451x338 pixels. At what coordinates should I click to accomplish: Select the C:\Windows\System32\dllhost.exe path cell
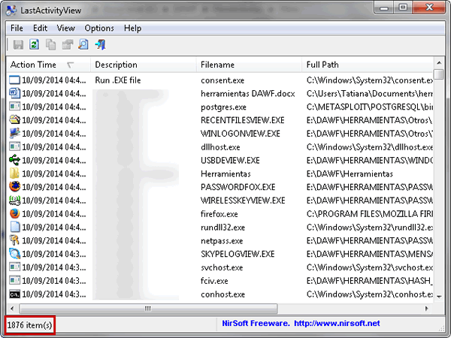pyautogui.click(x=370, y=147)
